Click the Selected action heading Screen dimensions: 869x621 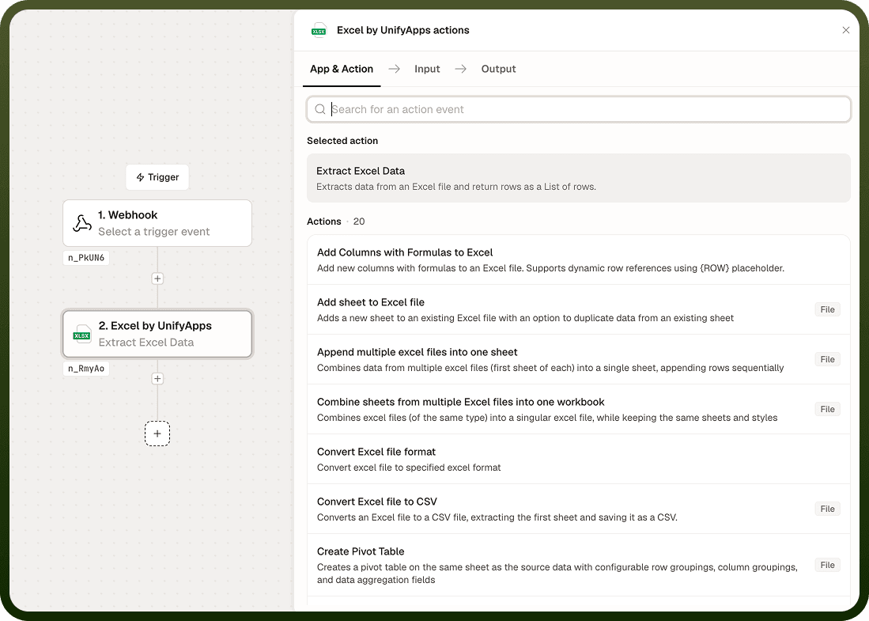tap(342, 141)
